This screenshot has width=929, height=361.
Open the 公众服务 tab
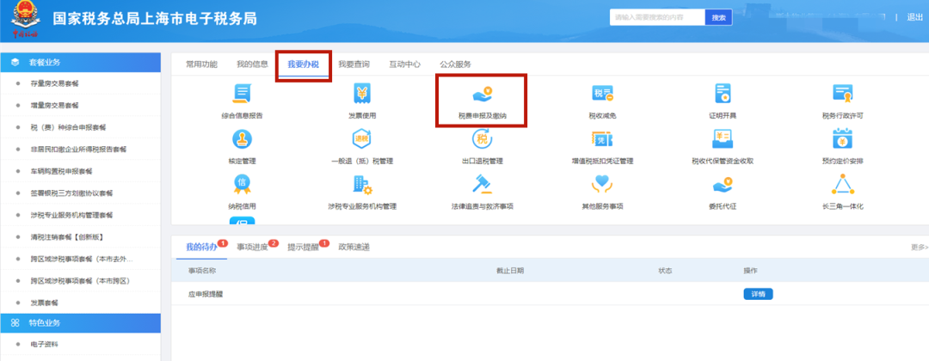[456, 64]
